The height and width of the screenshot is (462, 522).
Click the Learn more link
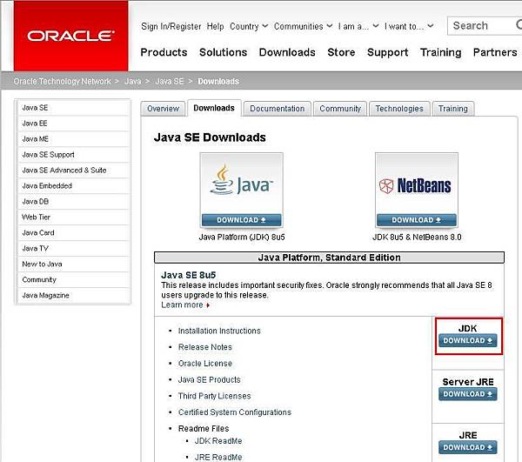(x=185, y=305)
